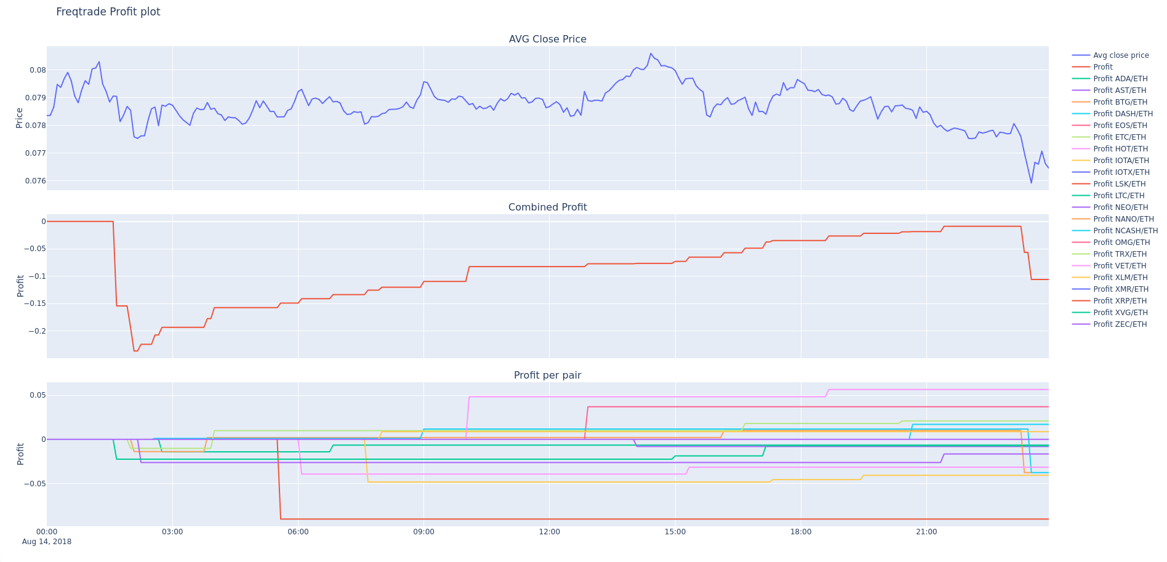Screen dimensions: 1167x562
Task: Click the Profit XVG/ETH legend color line
Action: (1081, 313)
